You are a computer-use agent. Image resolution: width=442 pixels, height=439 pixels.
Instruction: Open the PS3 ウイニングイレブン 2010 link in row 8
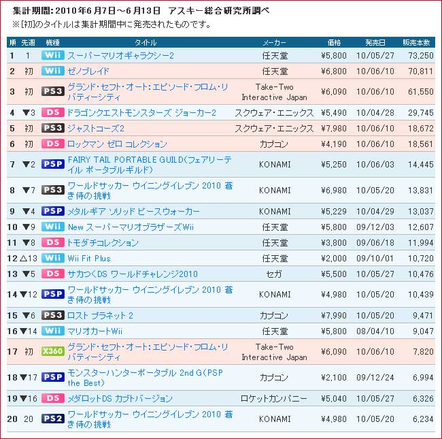[150, 191]
